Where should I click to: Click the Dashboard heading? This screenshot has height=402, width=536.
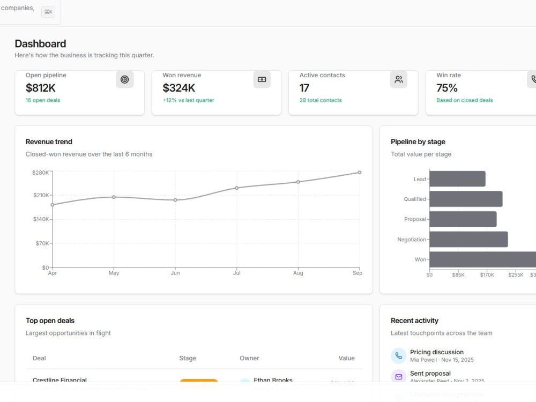tap(40, 44)
